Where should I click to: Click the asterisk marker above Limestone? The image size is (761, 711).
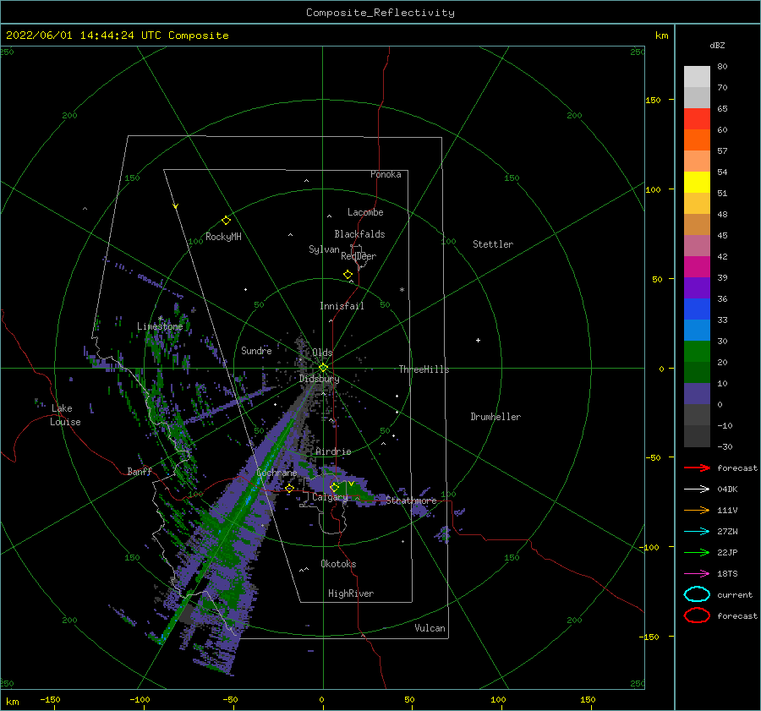pyautogui.click(x=160, y=319)
